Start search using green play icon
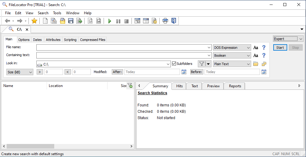 pos(110,21)
